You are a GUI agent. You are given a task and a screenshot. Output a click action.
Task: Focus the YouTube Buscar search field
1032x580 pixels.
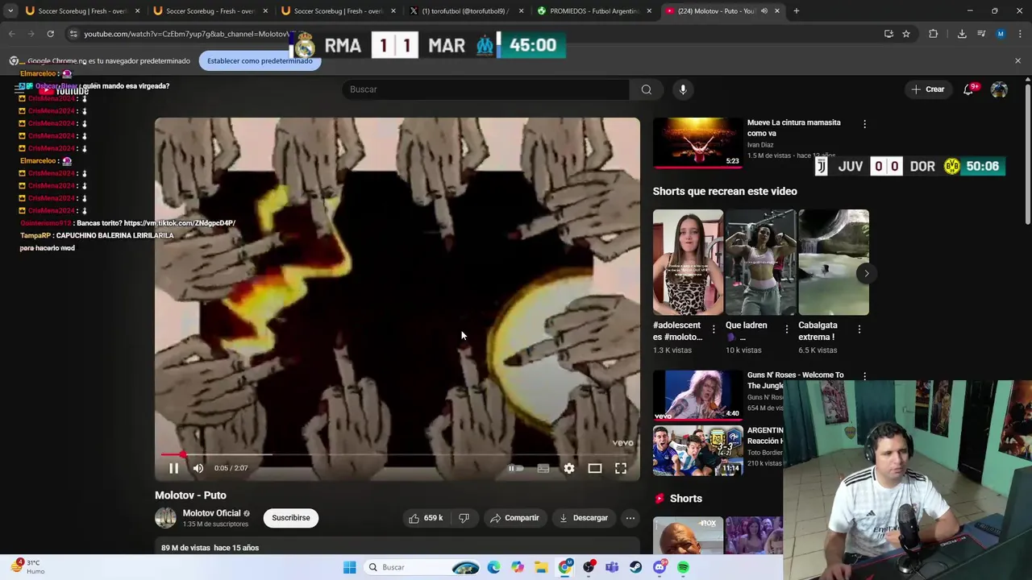pos(486,89)
